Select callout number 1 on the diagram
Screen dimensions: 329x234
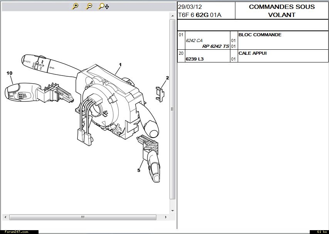click(120, 65)
